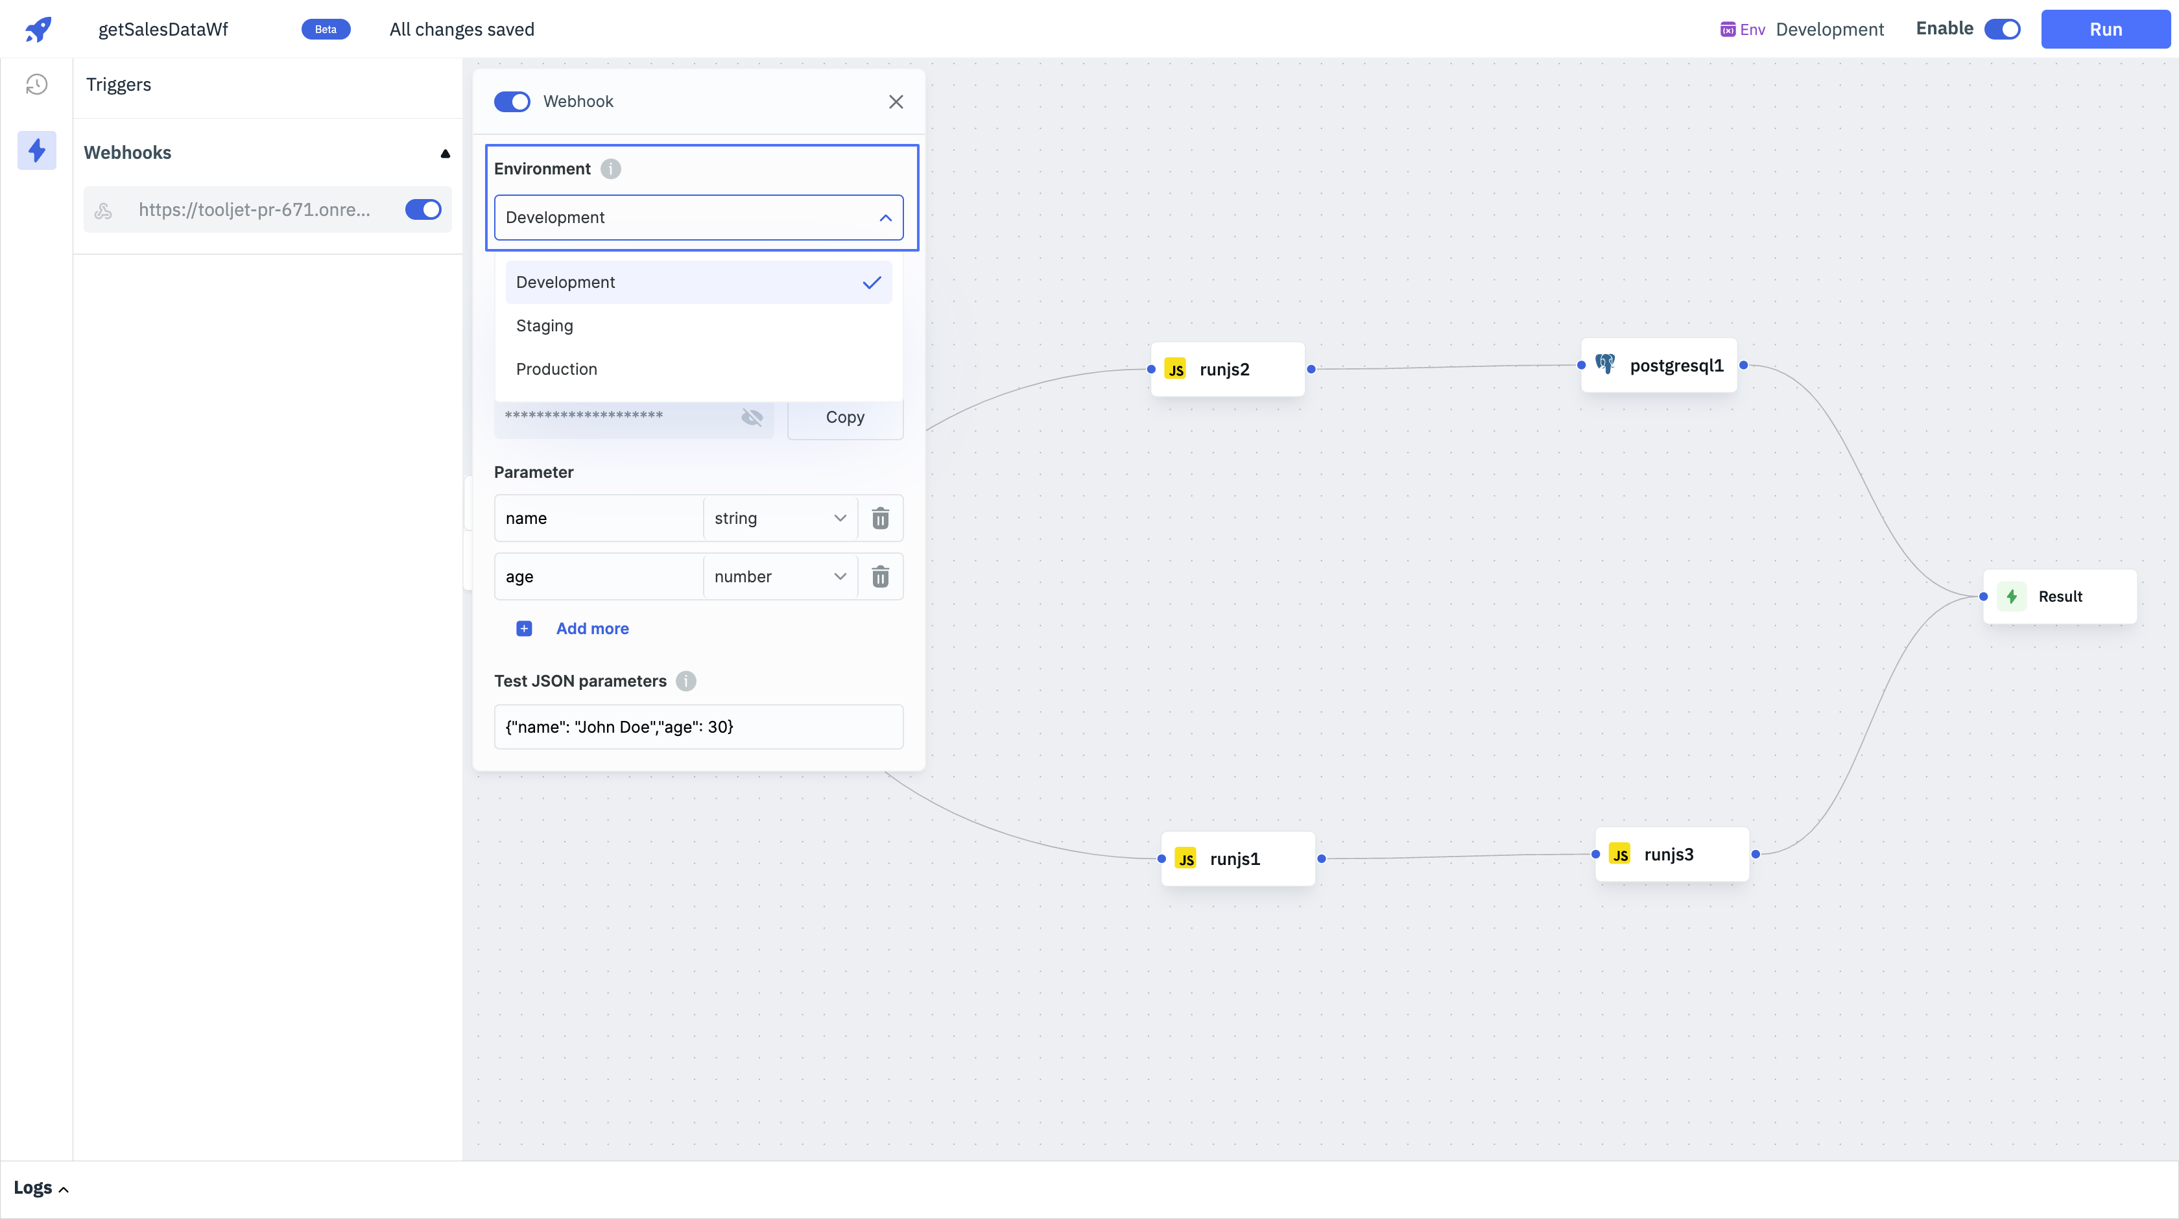
Task: Click the workflow node runjs2 JS icon
Action: (x=1179, y=368)
